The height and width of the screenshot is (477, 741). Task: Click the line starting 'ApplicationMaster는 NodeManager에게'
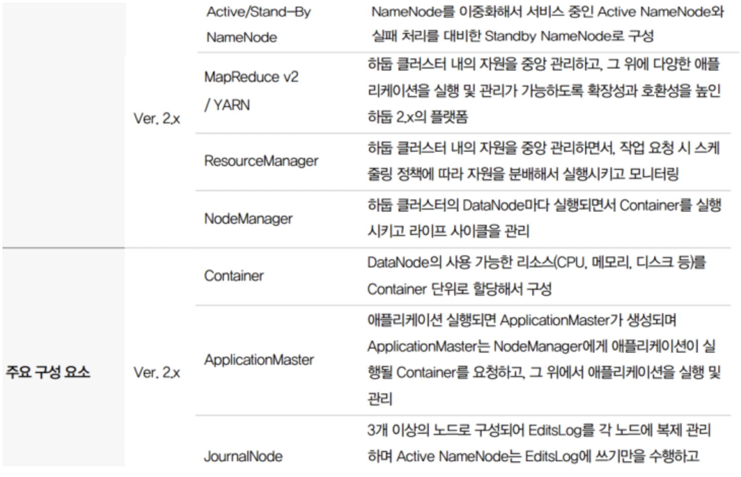tap(542, 347)
